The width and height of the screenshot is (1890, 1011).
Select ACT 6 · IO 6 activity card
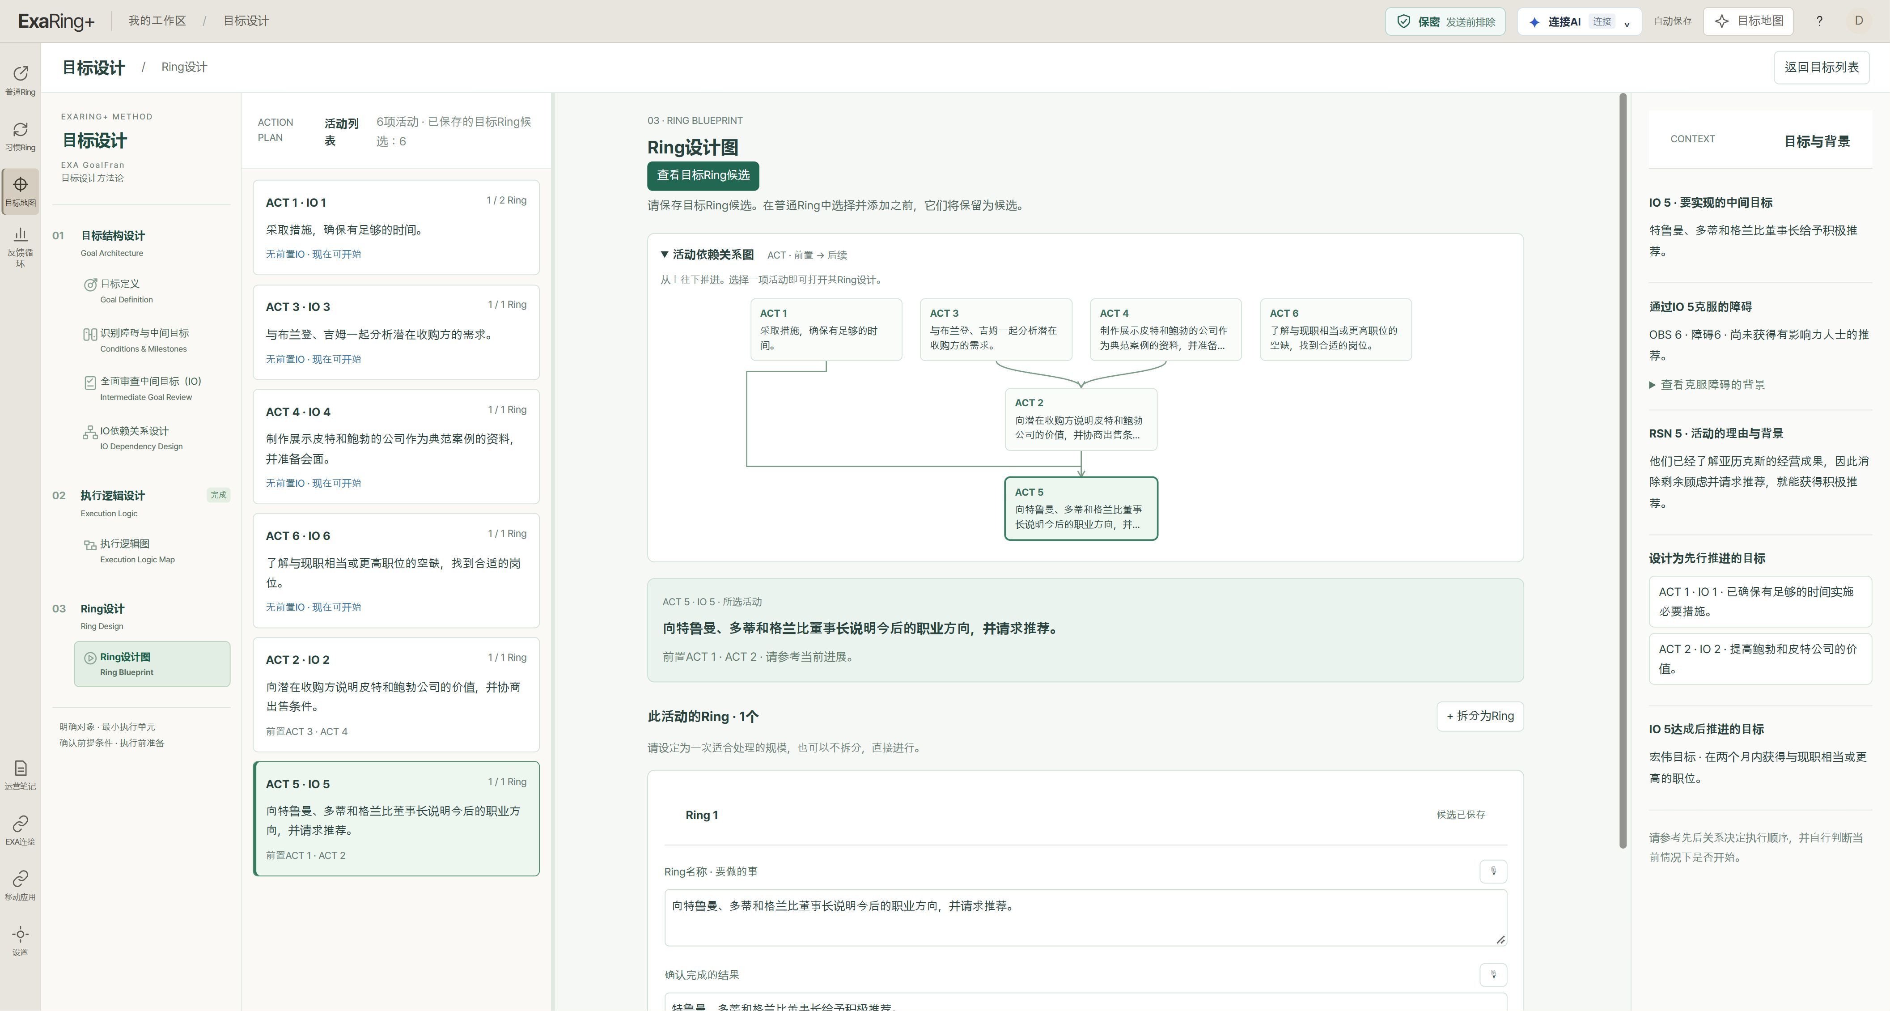click(x=396, y=570)
